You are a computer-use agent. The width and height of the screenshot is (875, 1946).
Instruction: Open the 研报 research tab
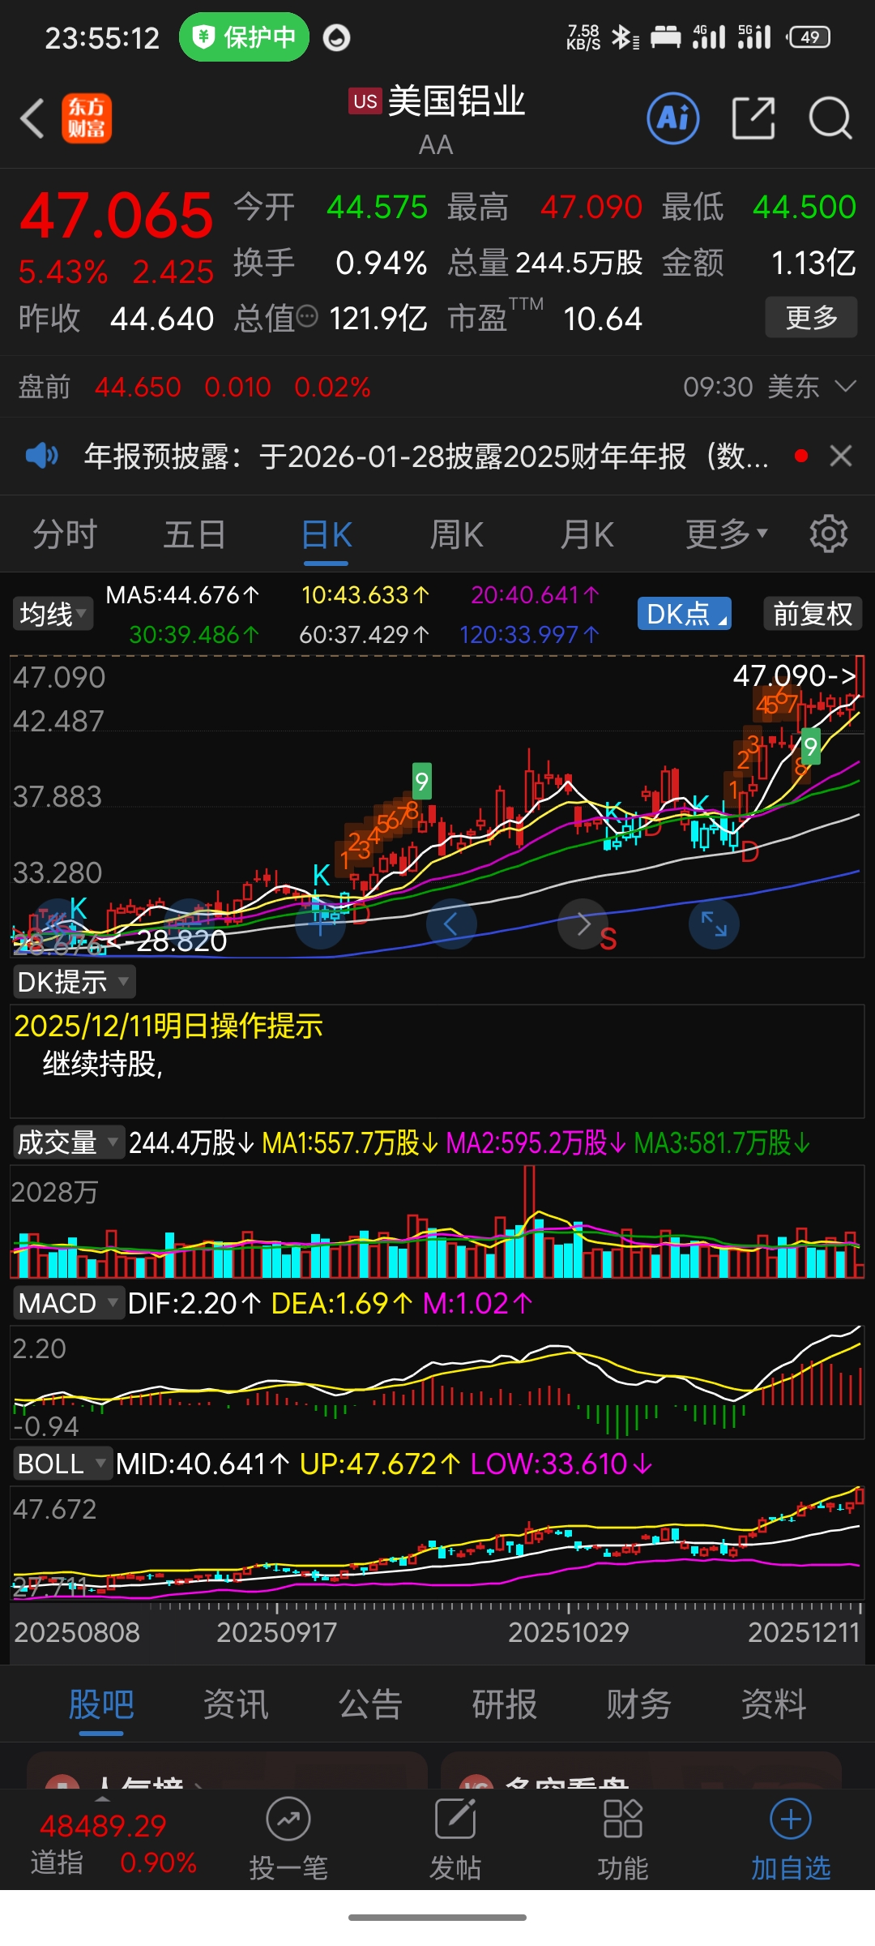click(x=505, y=1704)
